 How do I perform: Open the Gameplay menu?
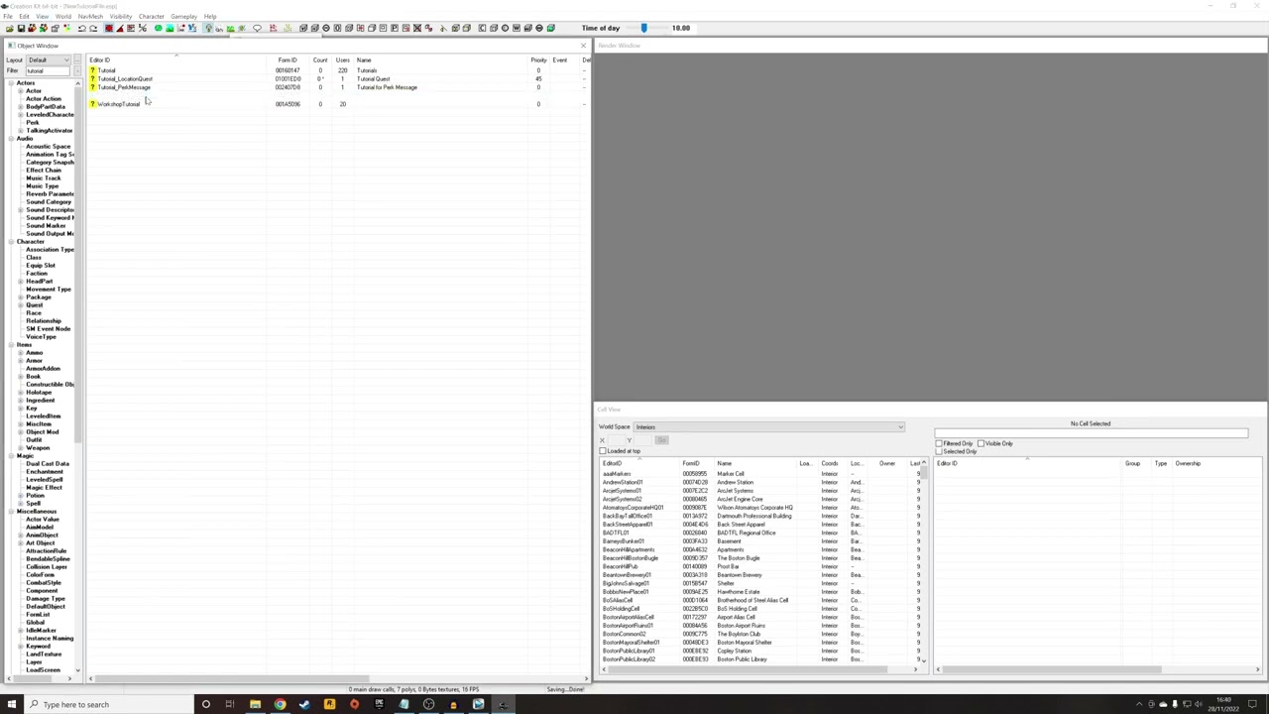[x=183, y=17]
